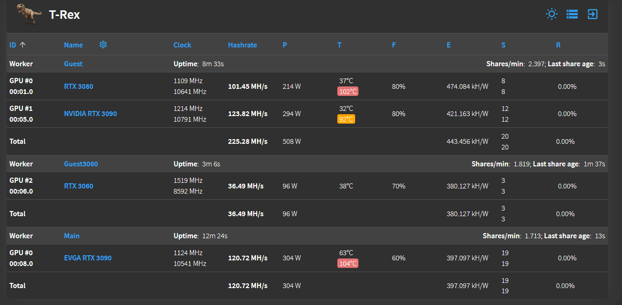Sort by the Clock column header

click(182, 45)
